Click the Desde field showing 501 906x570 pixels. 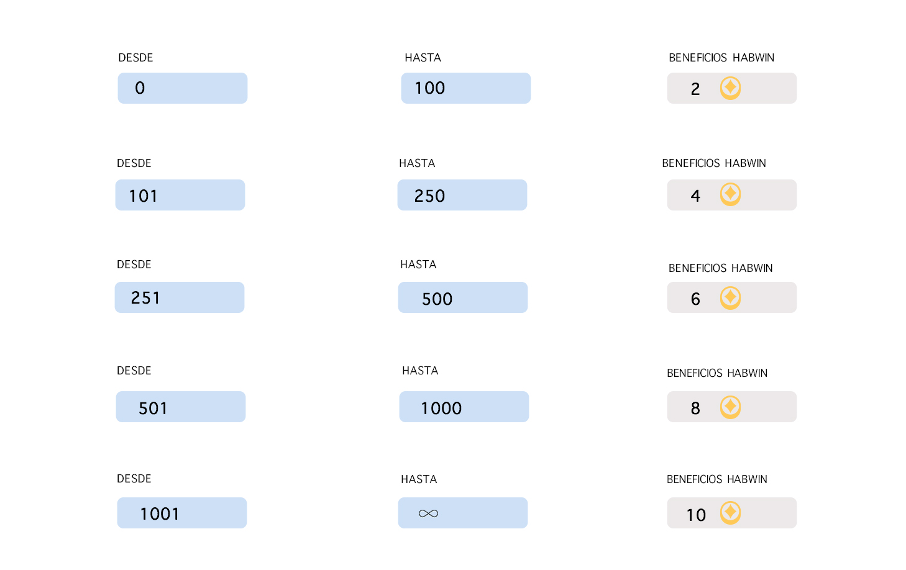(181, 407)
